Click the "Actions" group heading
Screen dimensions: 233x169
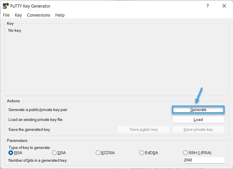tap(13, 101)
